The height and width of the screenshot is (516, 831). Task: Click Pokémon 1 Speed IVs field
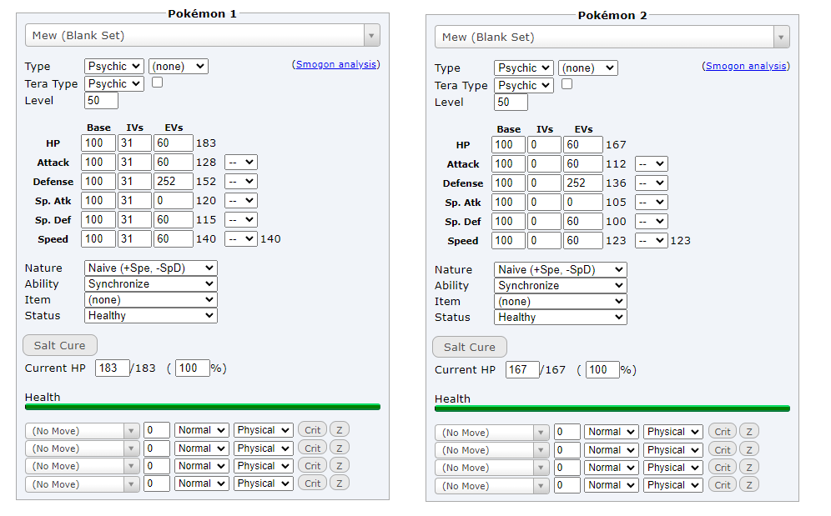tap(134, 238)
